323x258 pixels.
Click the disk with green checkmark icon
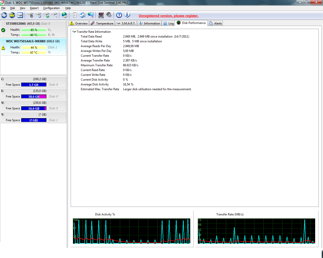tap(46, 15)
